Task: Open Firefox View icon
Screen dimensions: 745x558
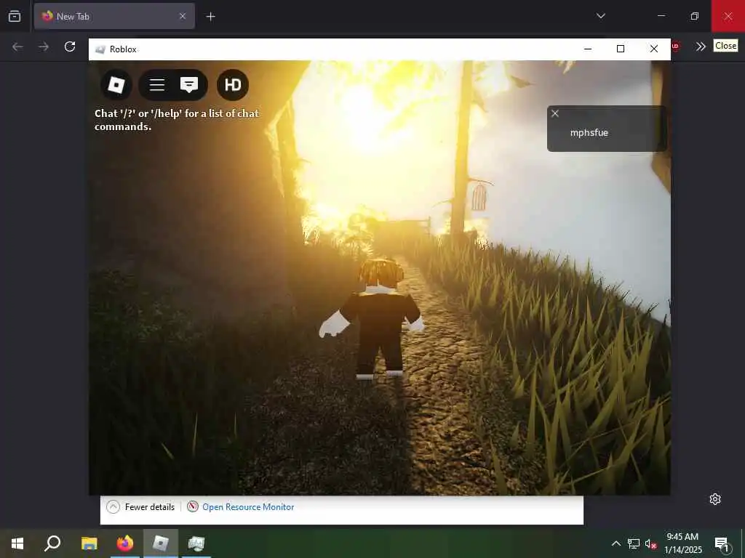Action: coord(15,16)
